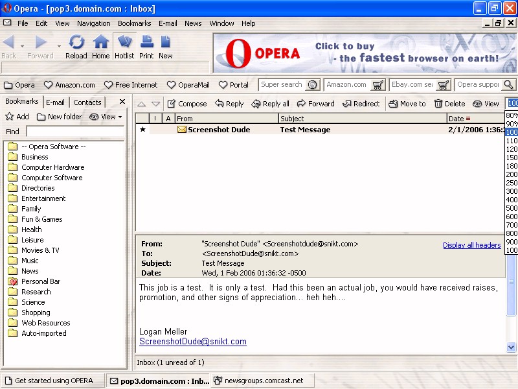Redirect the selected email
The image size is (518, 389).
coord(361,104)
